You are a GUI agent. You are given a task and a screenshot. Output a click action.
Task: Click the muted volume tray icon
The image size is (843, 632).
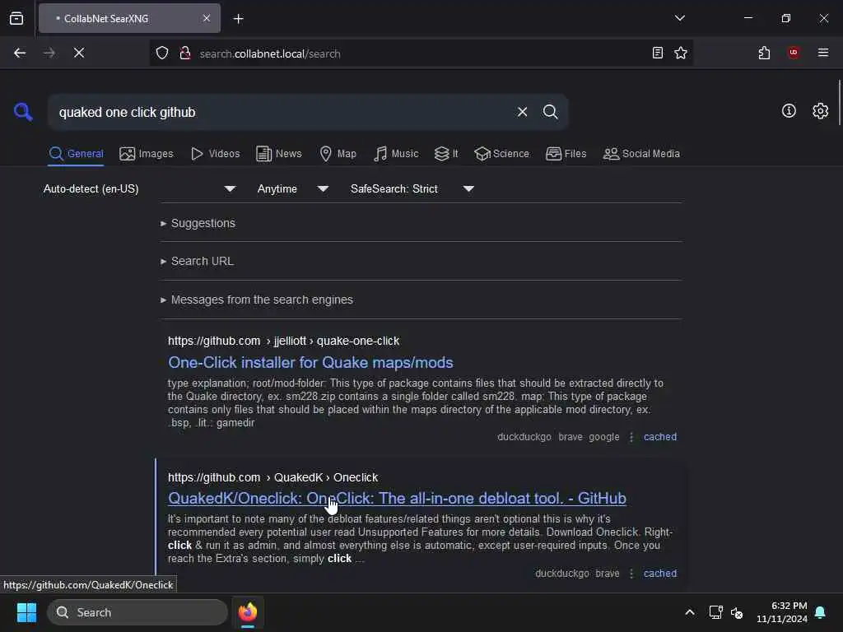737,612
